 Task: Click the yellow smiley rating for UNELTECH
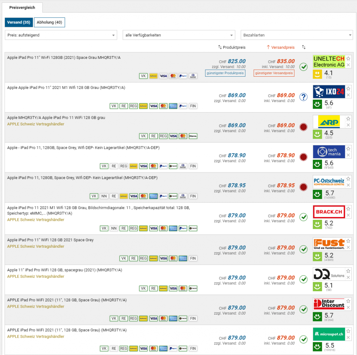click(317, 74)
